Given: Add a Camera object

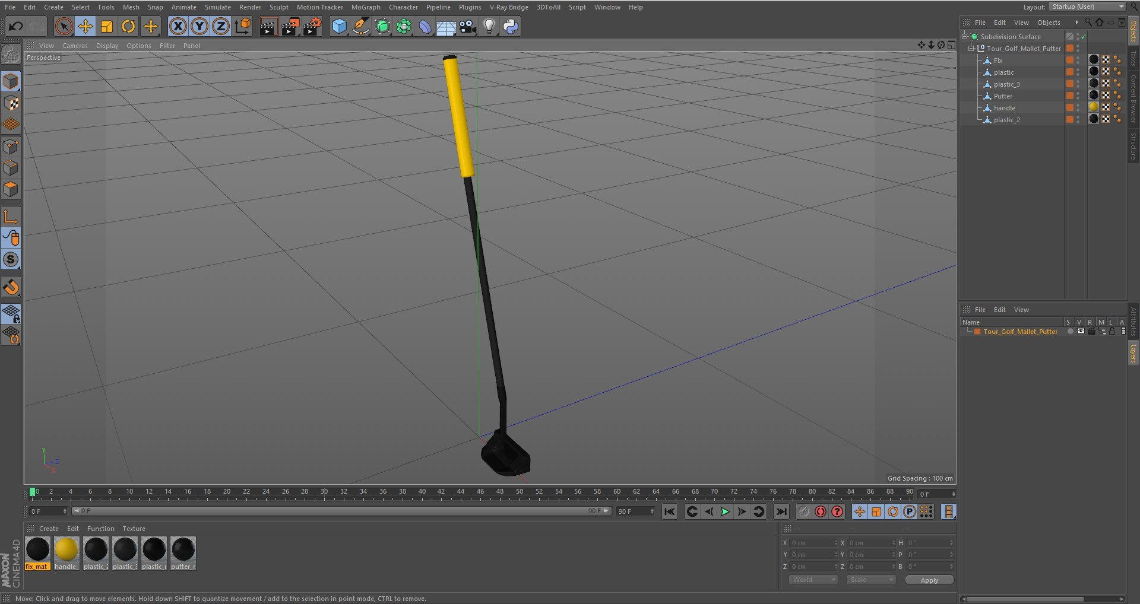Looking at the screenshot, I should [x=468, y=26].
